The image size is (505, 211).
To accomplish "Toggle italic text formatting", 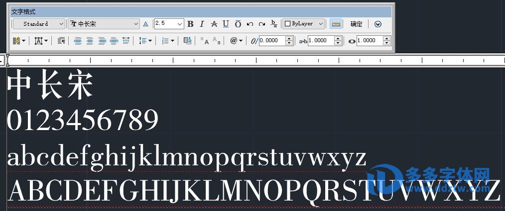I will click(202, 24).
